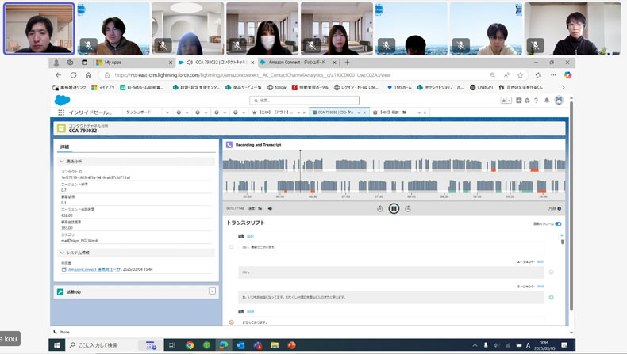Open the legend info icon
627x354 pixels.
[x=559, y=208]
